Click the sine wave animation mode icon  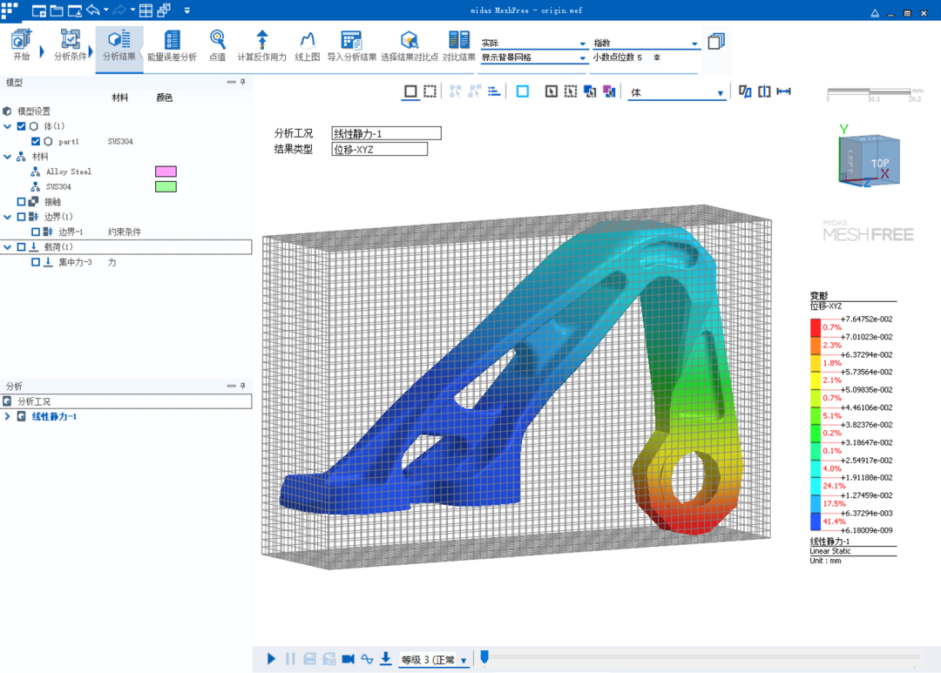point(368,658)
